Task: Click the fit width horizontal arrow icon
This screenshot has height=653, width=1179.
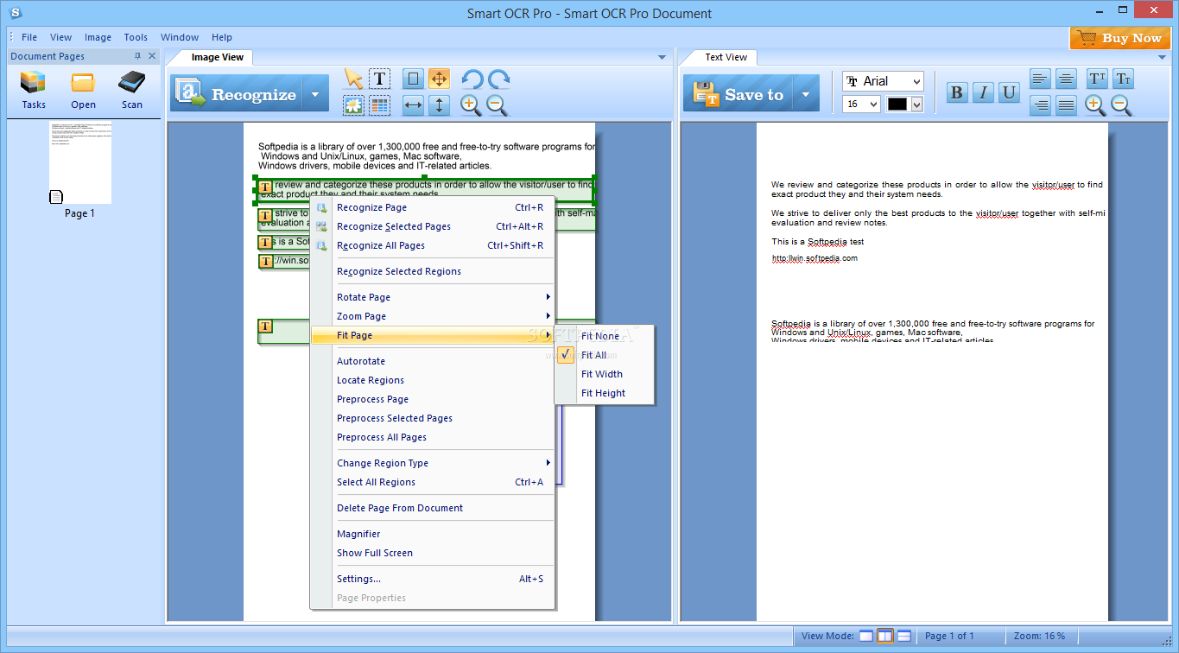Action: (413, 105)
